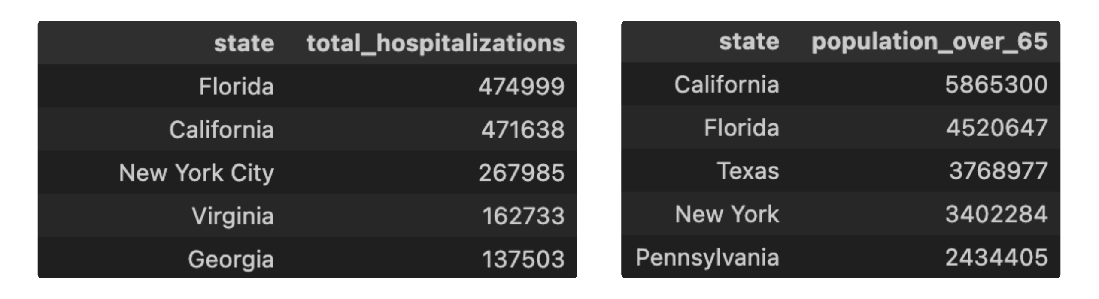Click the Texas cell
1099x299 pixels.
[x=748, y=171]
